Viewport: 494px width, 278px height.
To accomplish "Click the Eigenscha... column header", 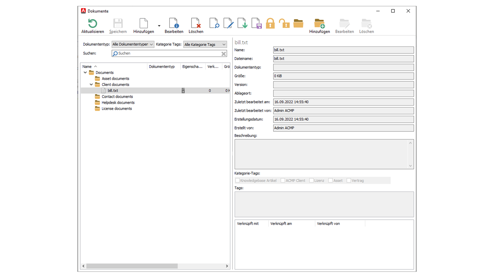I will pos(193,66).
